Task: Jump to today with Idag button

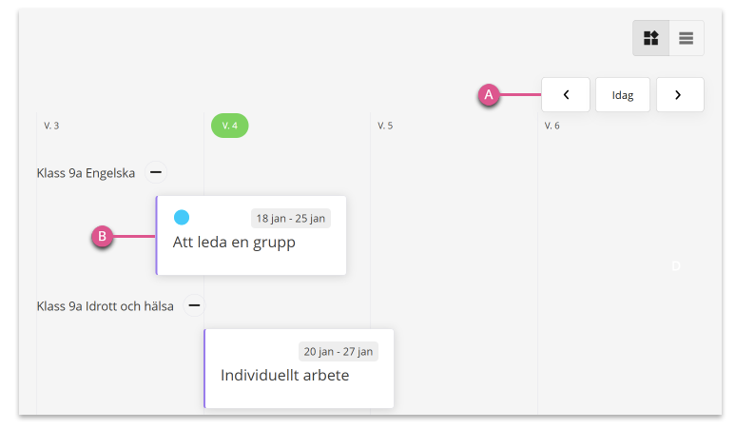Action: point(623,95)
